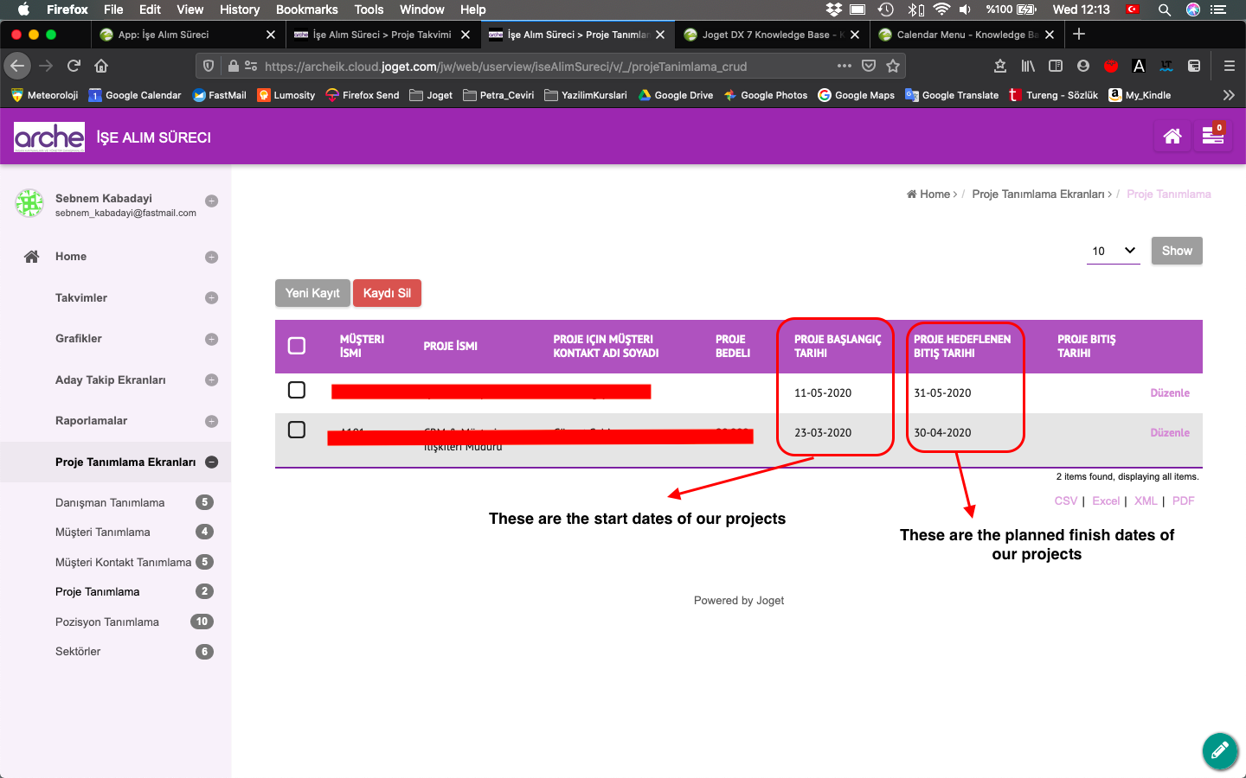Tick the checkbox for the 23-03-2020 row
This screenshot has width=1246, height=778.
[297, 430]
